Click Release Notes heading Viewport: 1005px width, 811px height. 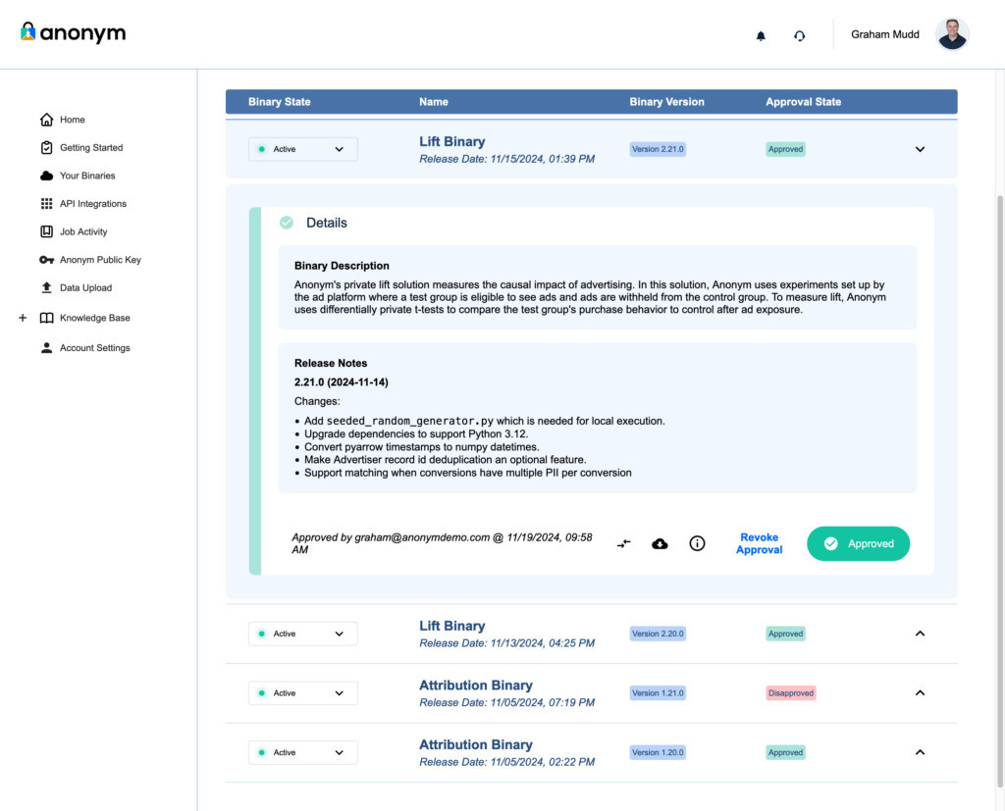[x=331, y=363]
